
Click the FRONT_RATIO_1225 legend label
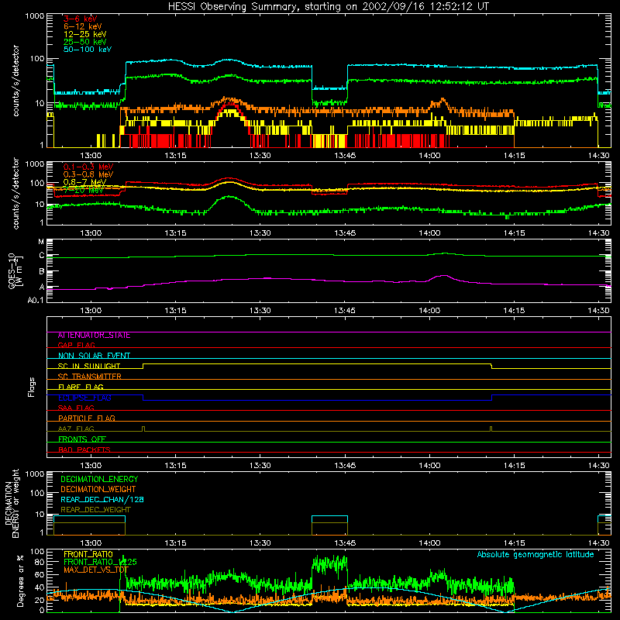(100, 562)
